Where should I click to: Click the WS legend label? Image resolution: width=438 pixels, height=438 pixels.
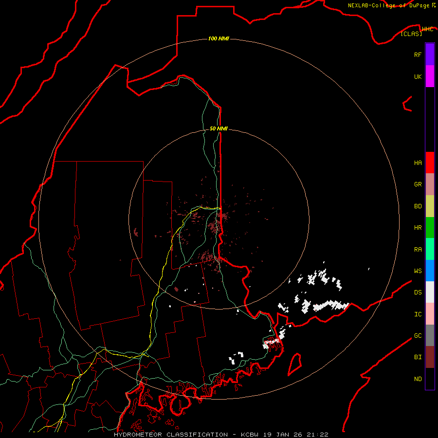(x=418, y=271)
